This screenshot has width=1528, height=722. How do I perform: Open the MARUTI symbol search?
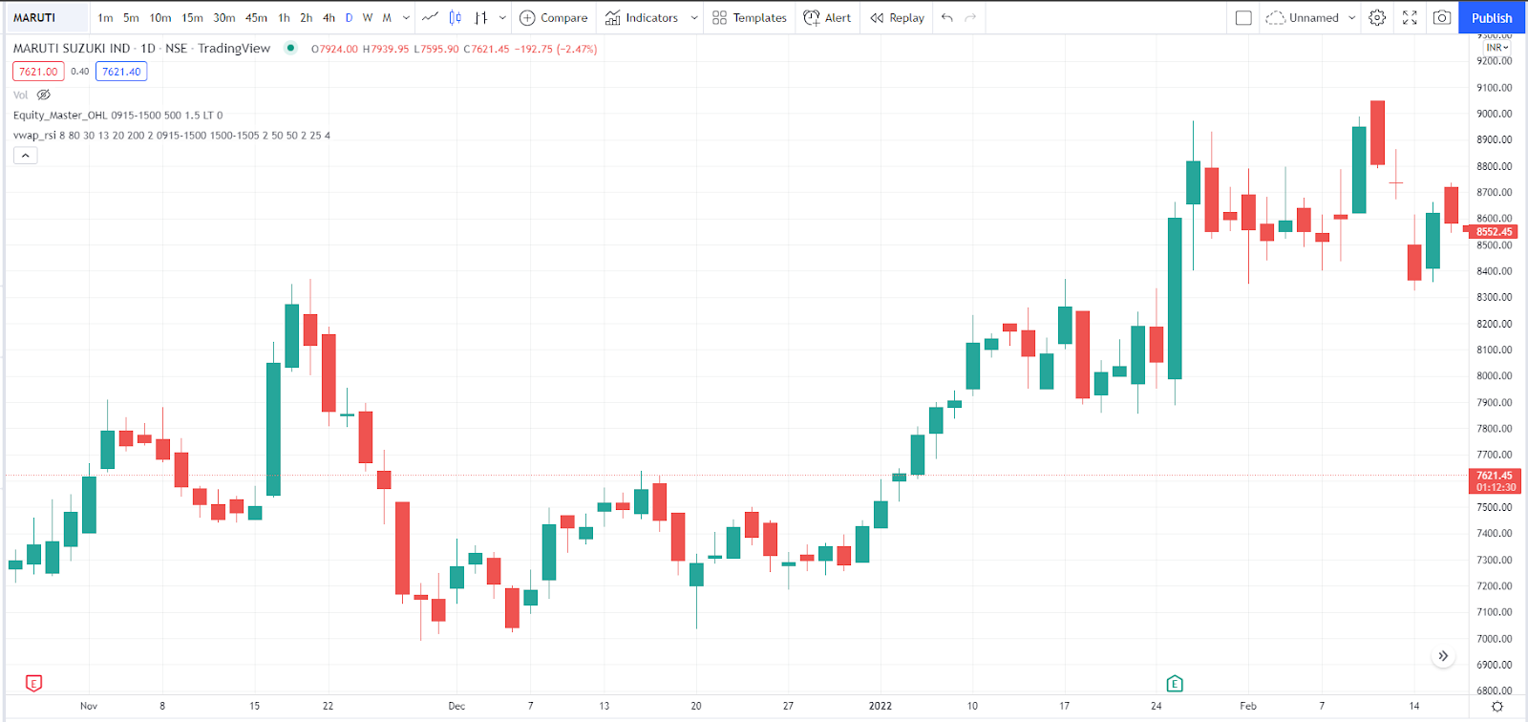coord(46,17)
